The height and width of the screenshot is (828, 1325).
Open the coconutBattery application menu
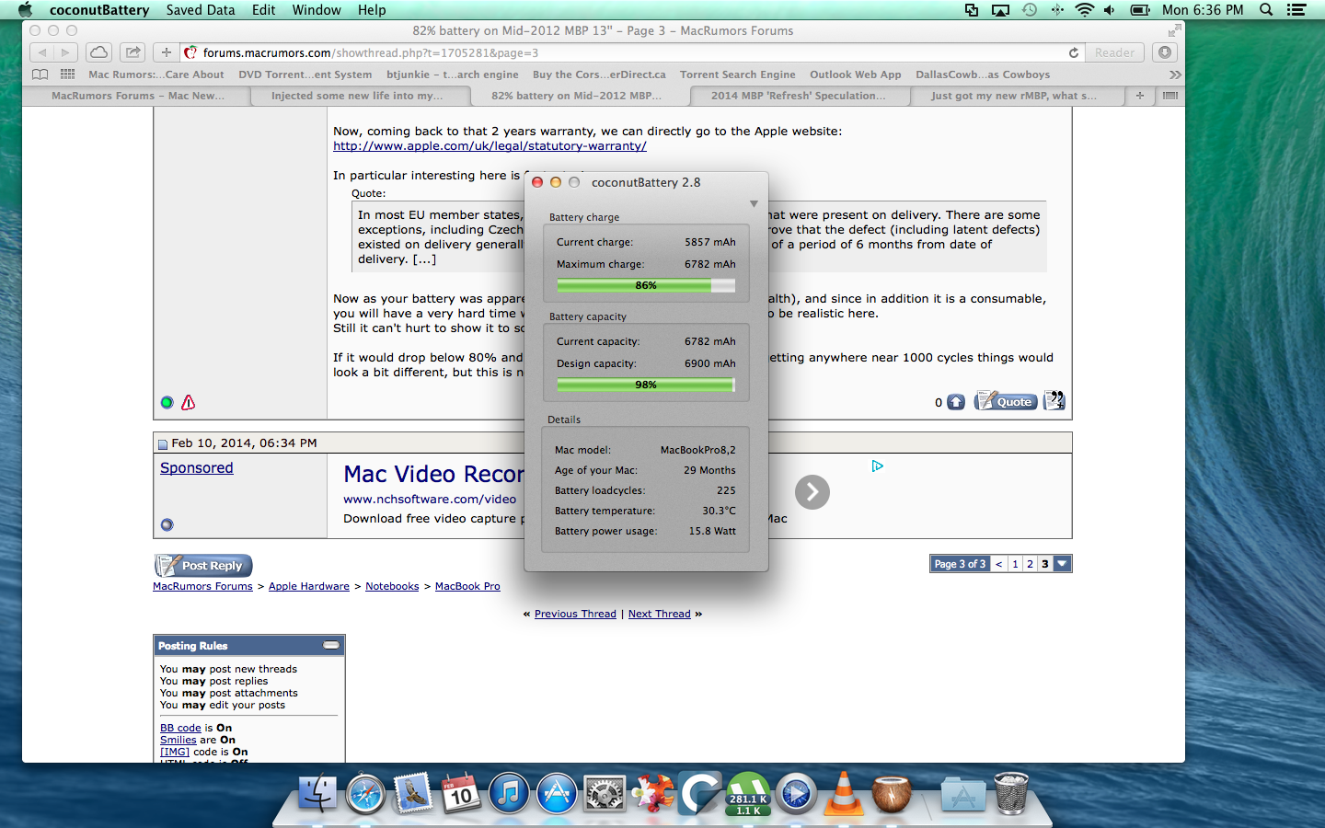click(x=99, y=10)
